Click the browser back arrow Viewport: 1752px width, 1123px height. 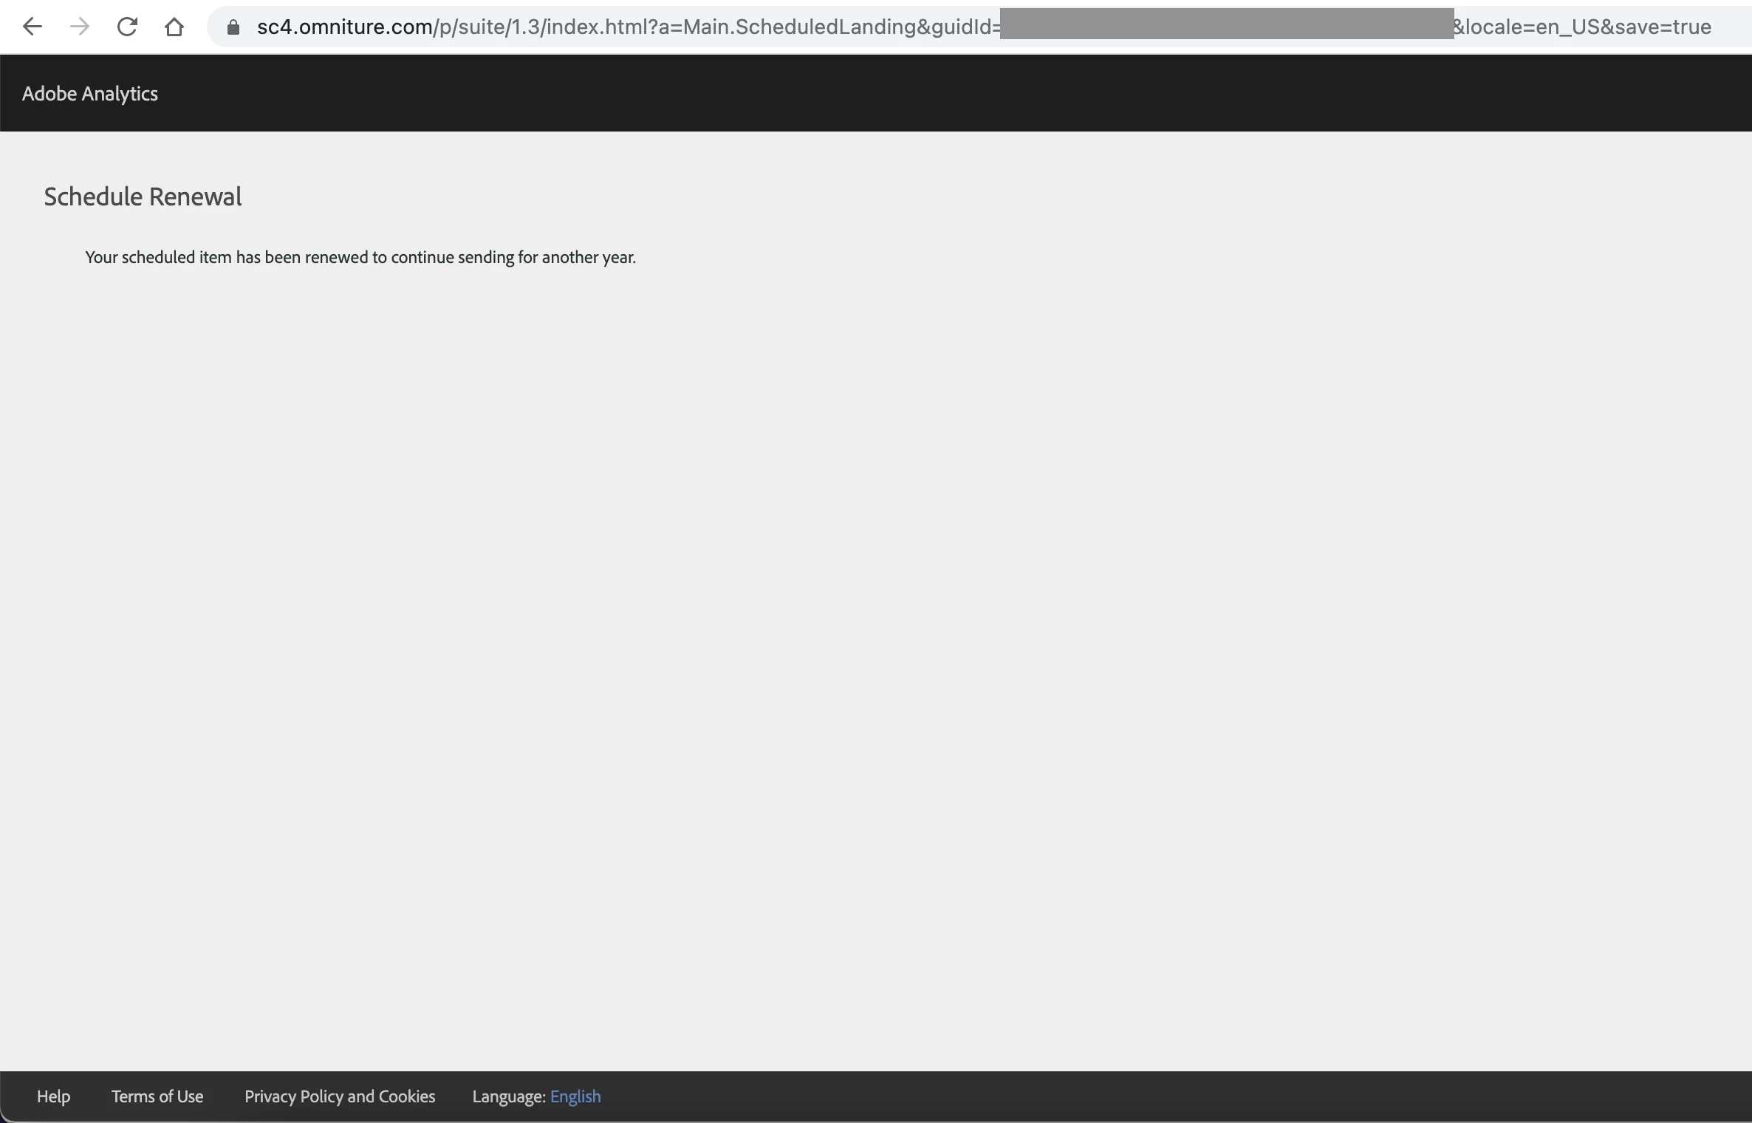click(x=32, y=27)
